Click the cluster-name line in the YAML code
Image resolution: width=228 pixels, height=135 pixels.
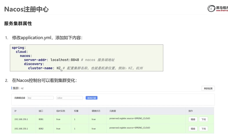pos(85,68)
